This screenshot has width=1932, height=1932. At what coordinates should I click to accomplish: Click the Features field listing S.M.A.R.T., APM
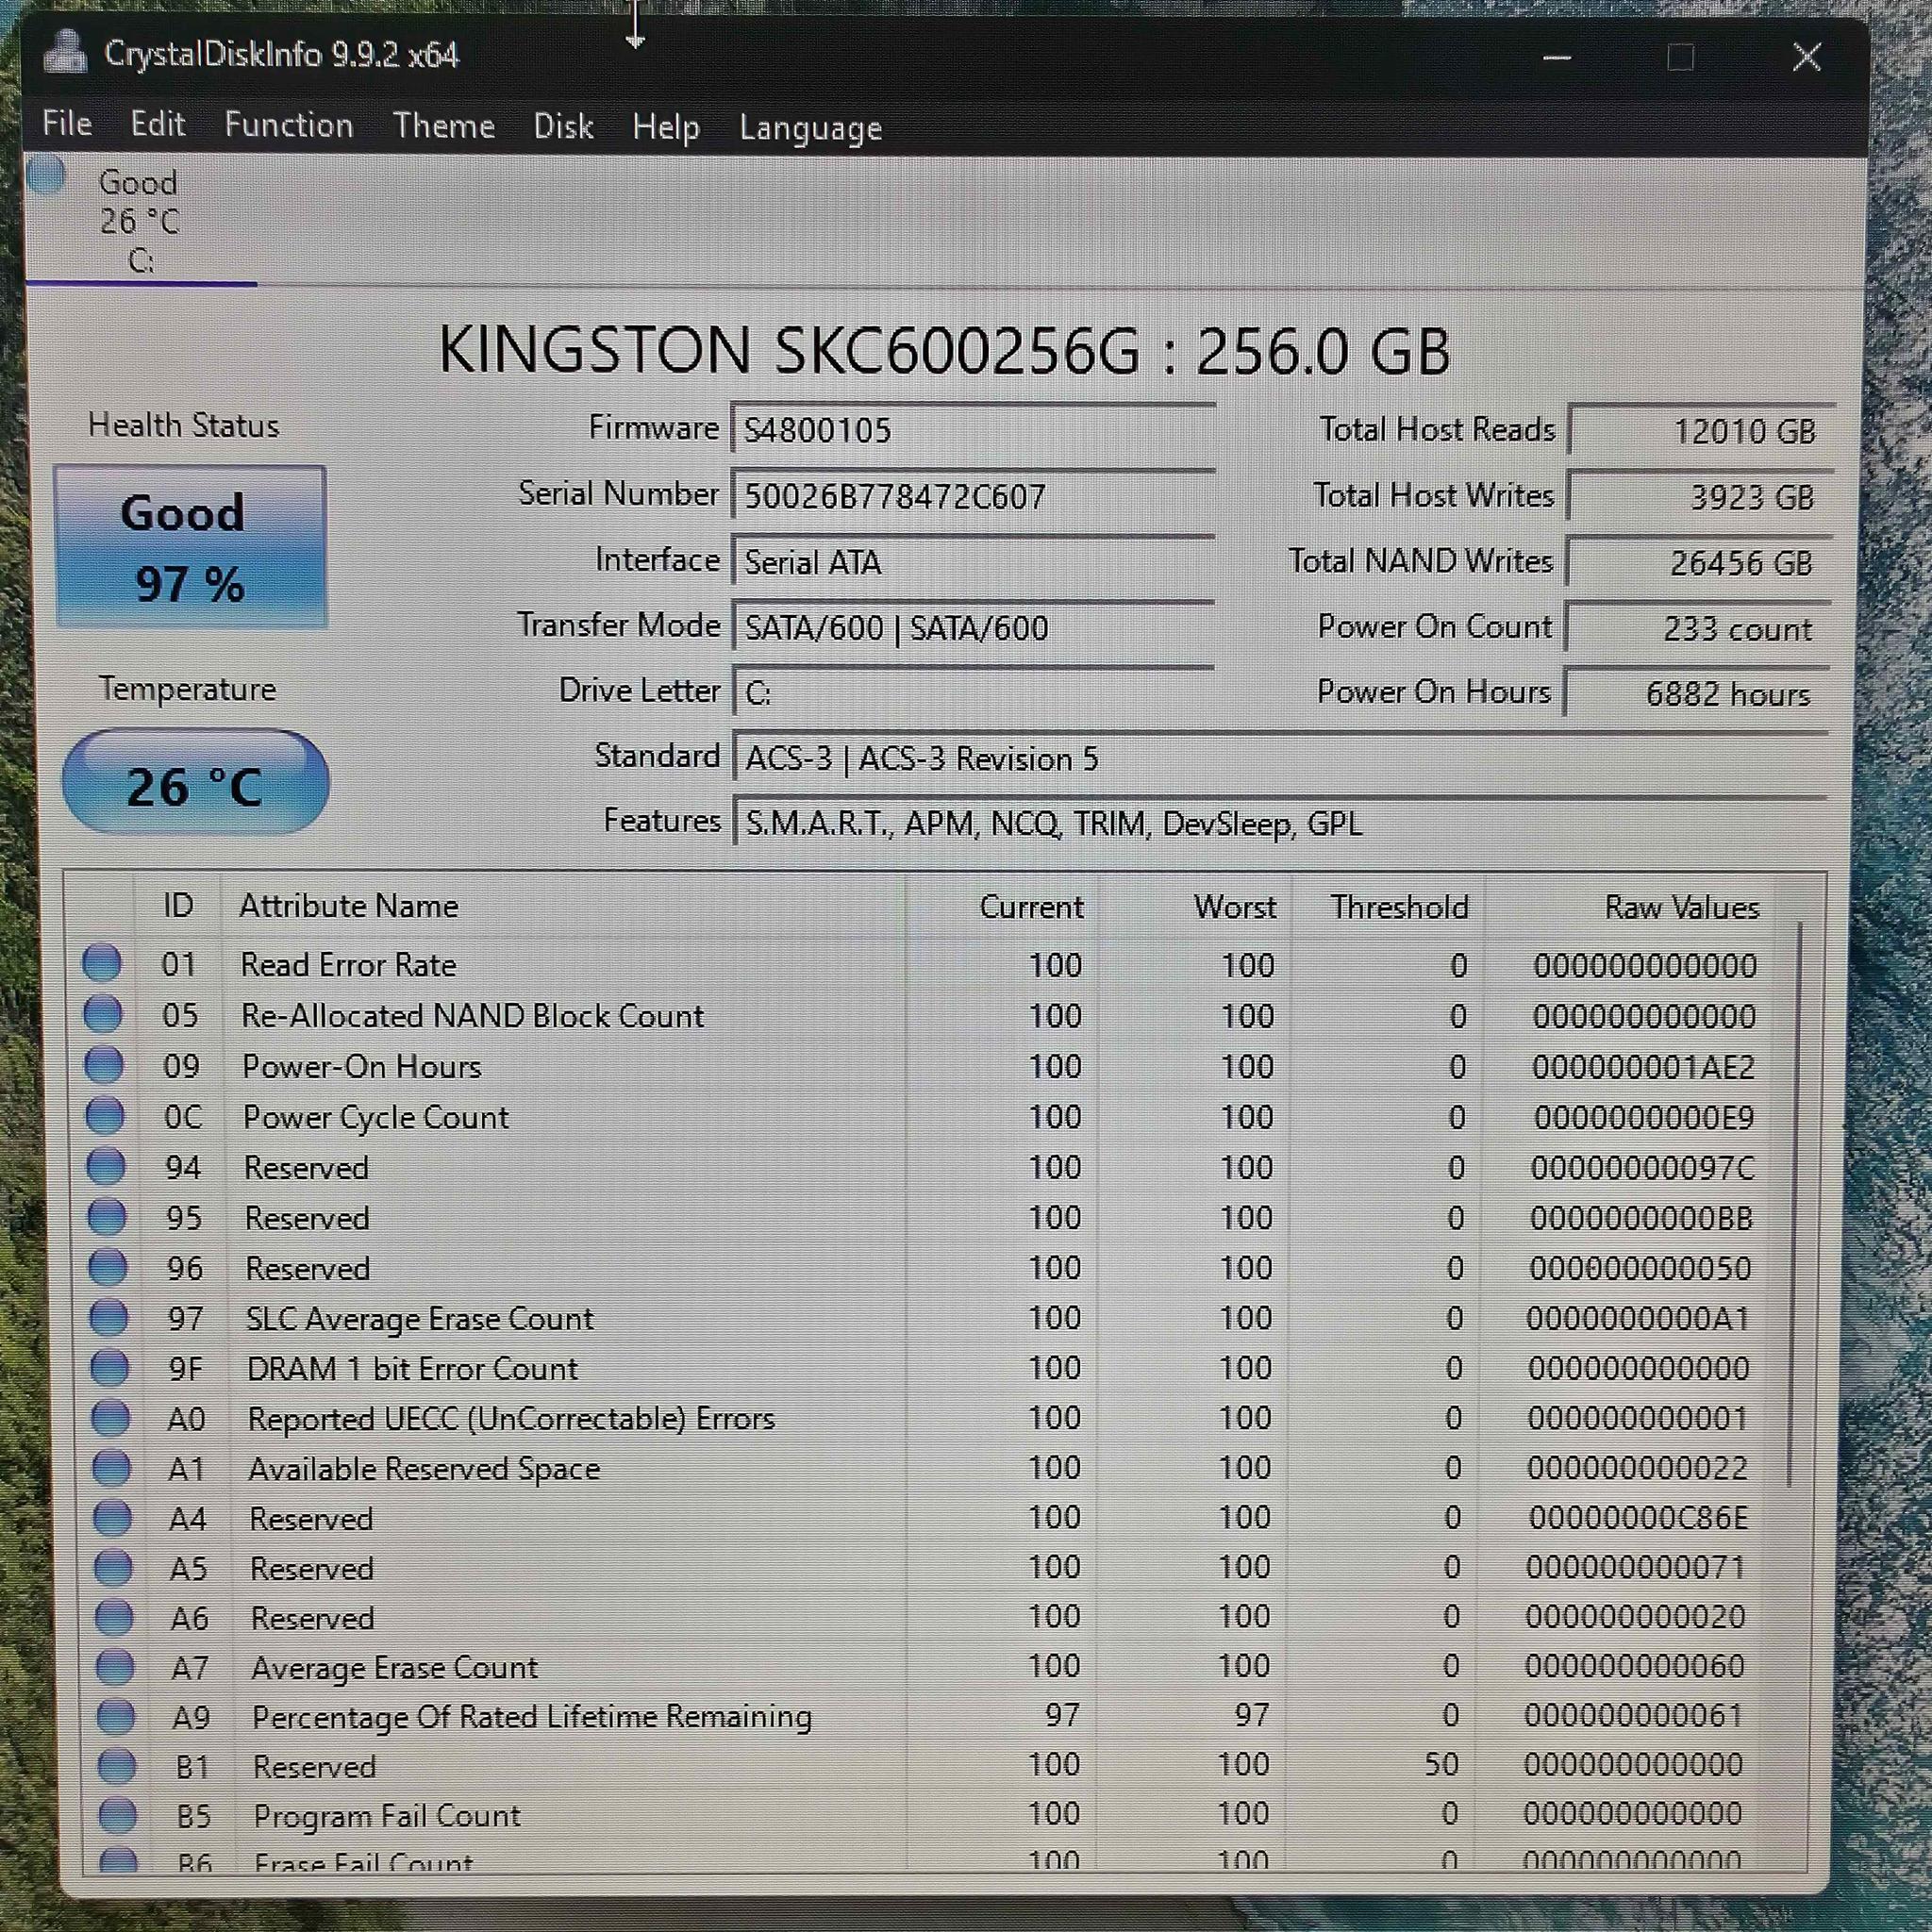coord(1280,823)
